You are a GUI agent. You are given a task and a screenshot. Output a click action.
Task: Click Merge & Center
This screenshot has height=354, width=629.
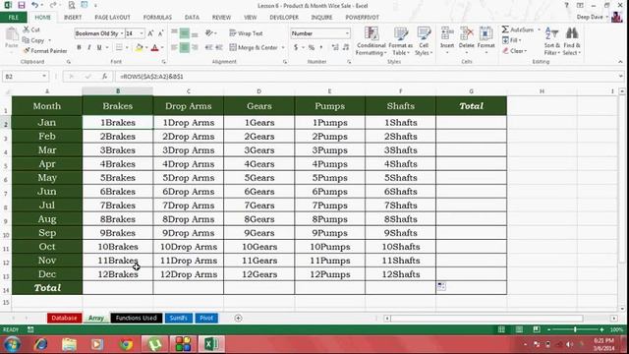(x=254, y=47)
